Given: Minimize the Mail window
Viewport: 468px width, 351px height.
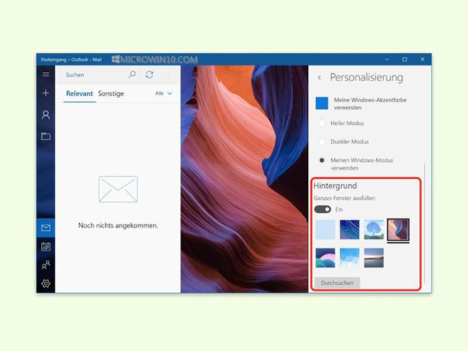Looking at the screenshot, I should coord(387,60).
